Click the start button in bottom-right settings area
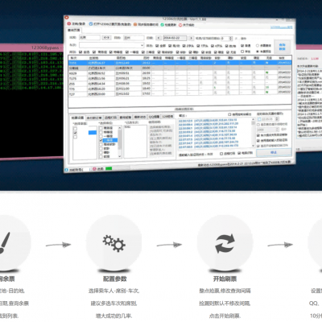Screen dimensions: 322x322 [274, 152]
